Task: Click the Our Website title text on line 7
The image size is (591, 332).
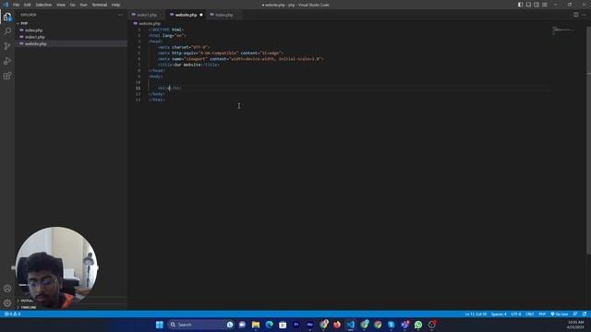Action: [x=187, y=65]
